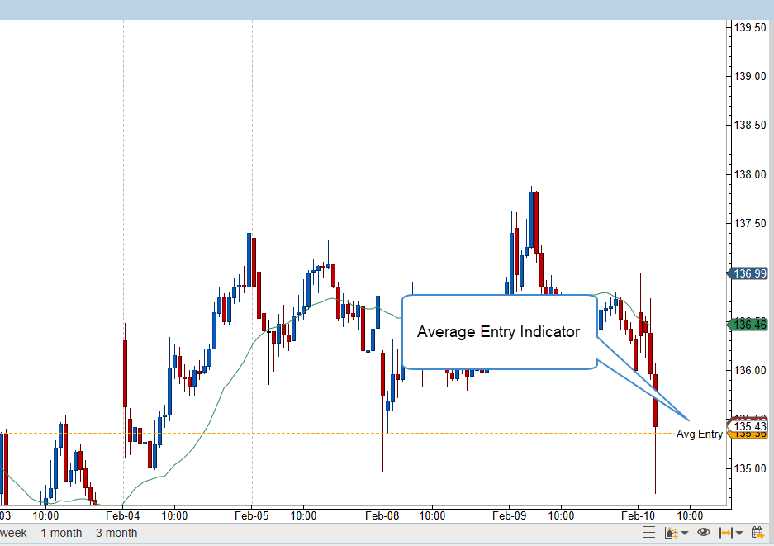Image resolution: width=774 pixels, height=546 pixels.
Task: Click the Feb-08 date on time axis
Action: (381, 515)
